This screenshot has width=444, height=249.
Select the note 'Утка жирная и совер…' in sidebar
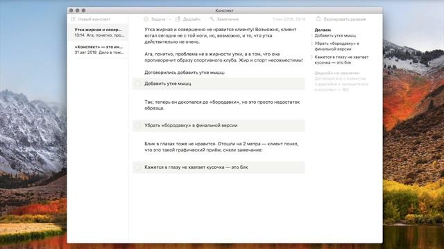click(x=98, y=33)
